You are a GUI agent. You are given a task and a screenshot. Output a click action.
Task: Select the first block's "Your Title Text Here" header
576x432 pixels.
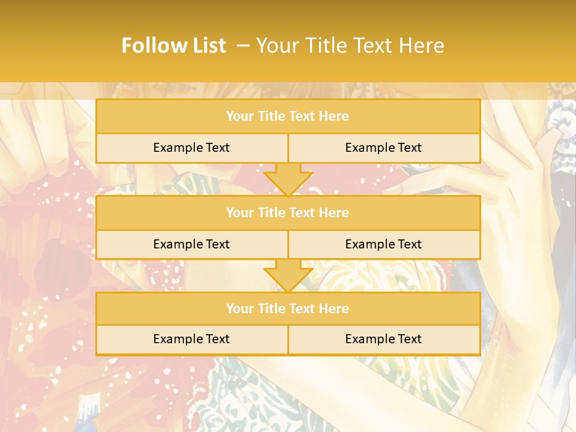click(287, 116)
